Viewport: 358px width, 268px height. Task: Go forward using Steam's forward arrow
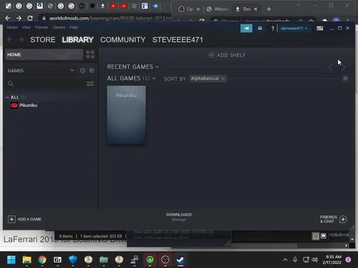click(21, 40)
